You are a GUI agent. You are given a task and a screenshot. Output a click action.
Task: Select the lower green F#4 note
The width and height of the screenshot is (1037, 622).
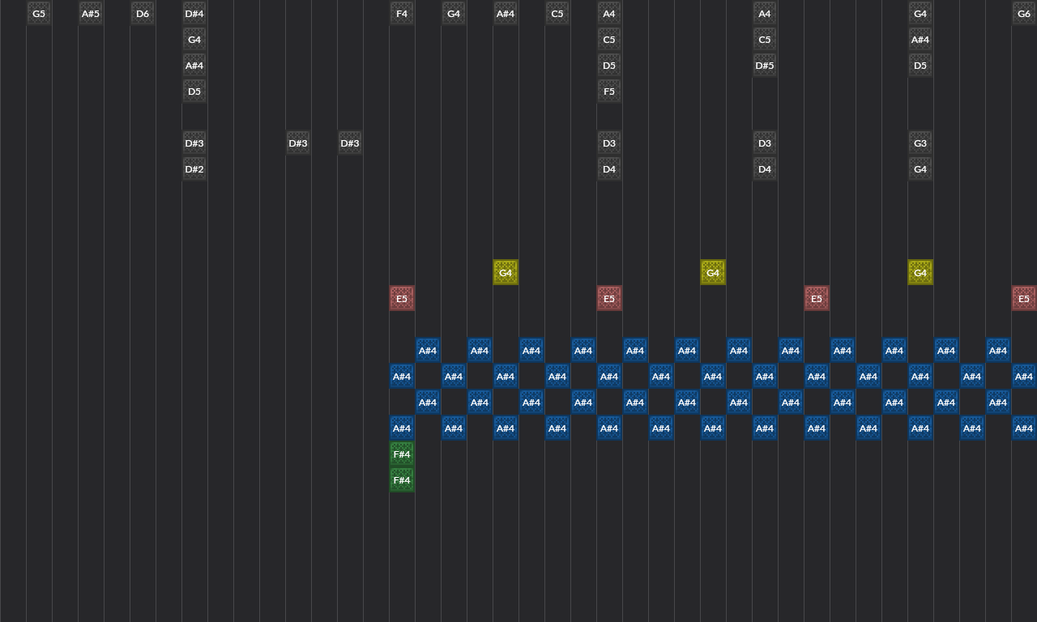coord(402,480)
